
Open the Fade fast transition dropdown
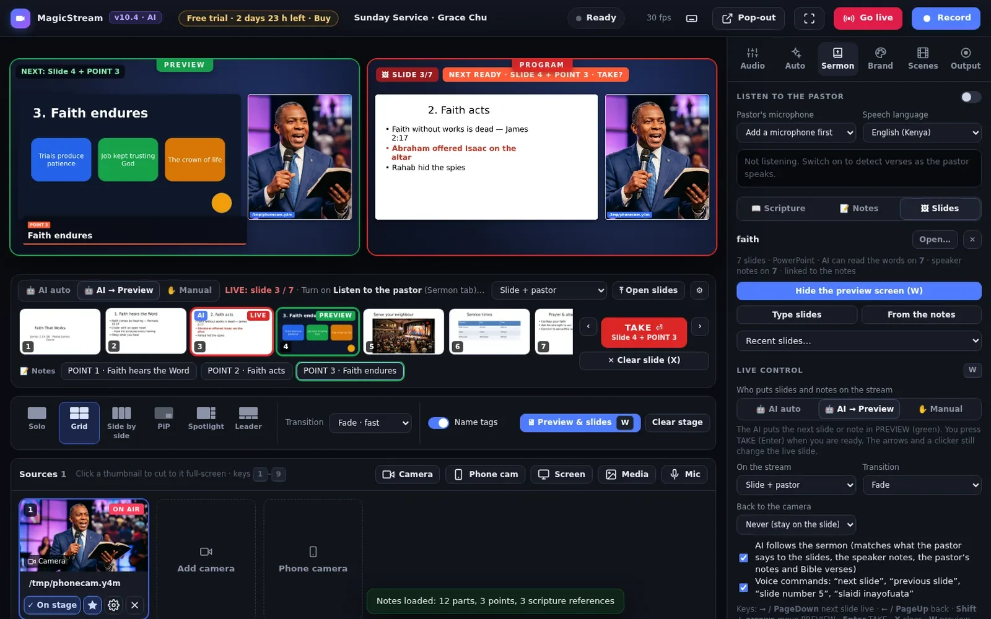click(370, 423)
